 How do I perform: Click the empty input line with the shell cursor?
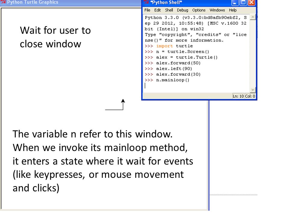[197, 86]
